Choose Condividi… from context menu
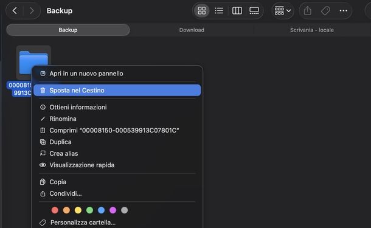This screenshot has width=371, height=228. (117, 193)
